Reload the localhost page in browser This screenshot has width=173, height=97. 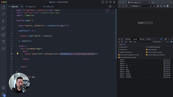click(x=126, y=6)
